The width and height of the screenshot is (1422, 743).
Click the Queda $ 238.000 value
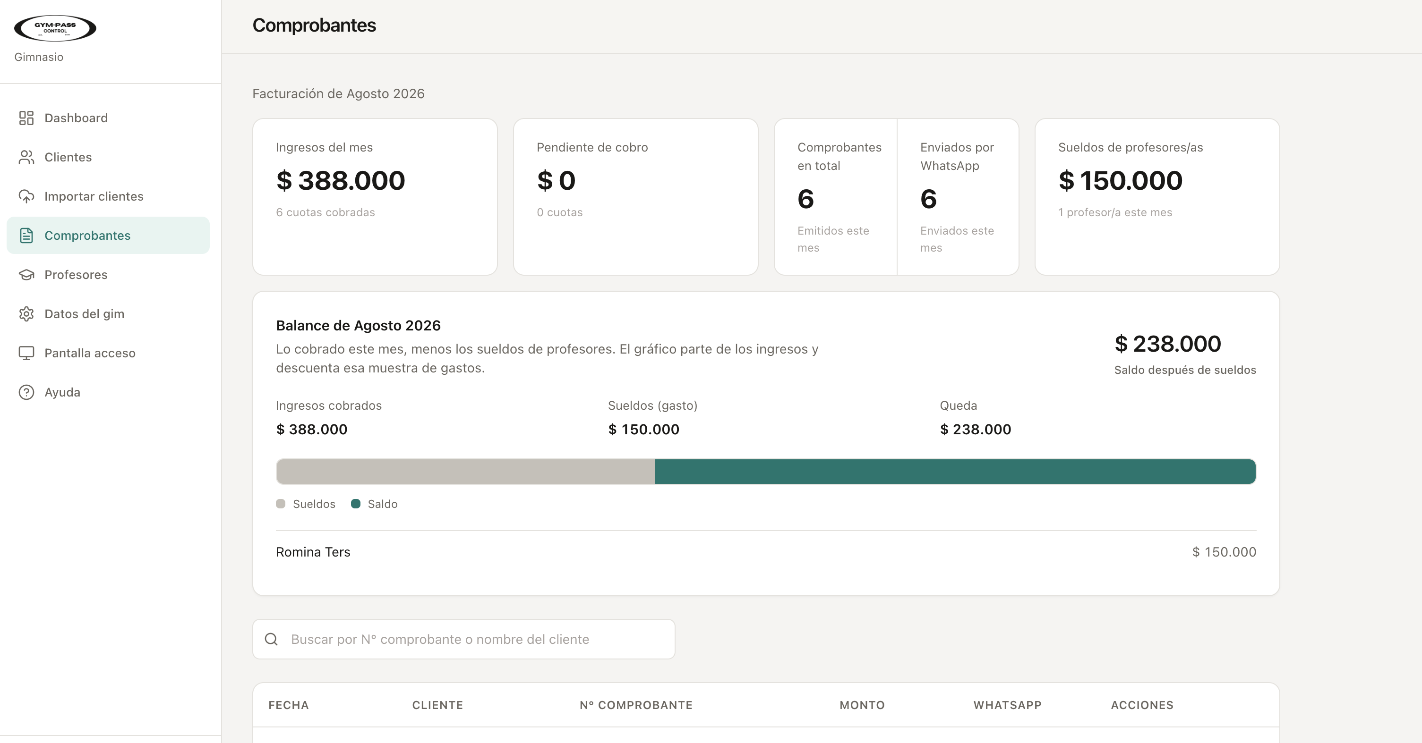coord(976,430)
